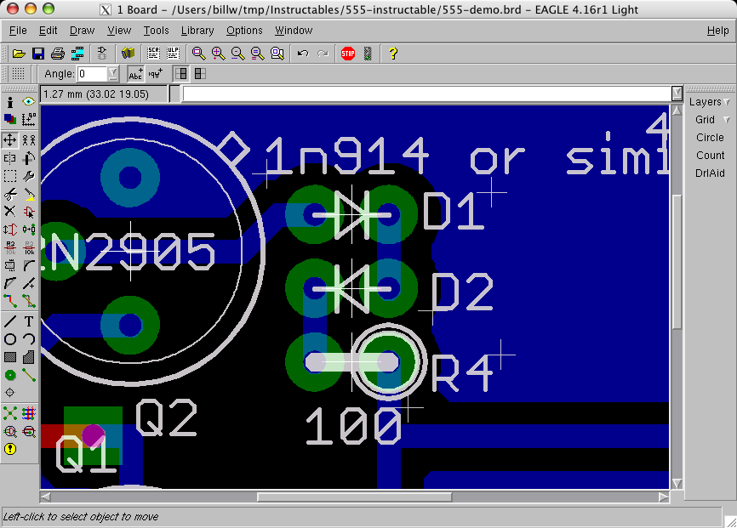Select the Polygon tool
The width and height of the screenshot is (737, 528).
click(x=29, y=357)
